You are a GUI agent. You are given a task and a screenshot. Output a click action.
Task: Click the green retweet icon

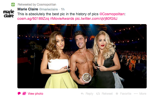pyautogui.click(x=13, y=4)
